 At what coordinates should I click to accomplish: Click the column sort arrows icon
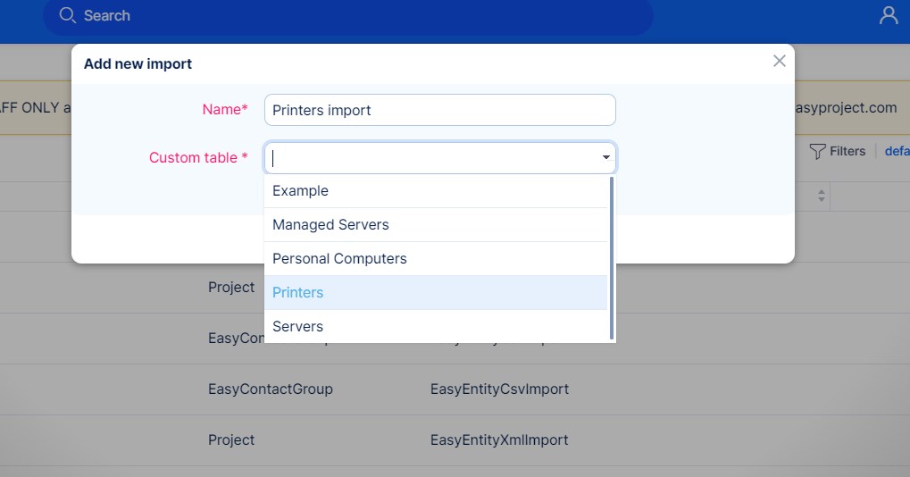[822, 196]
